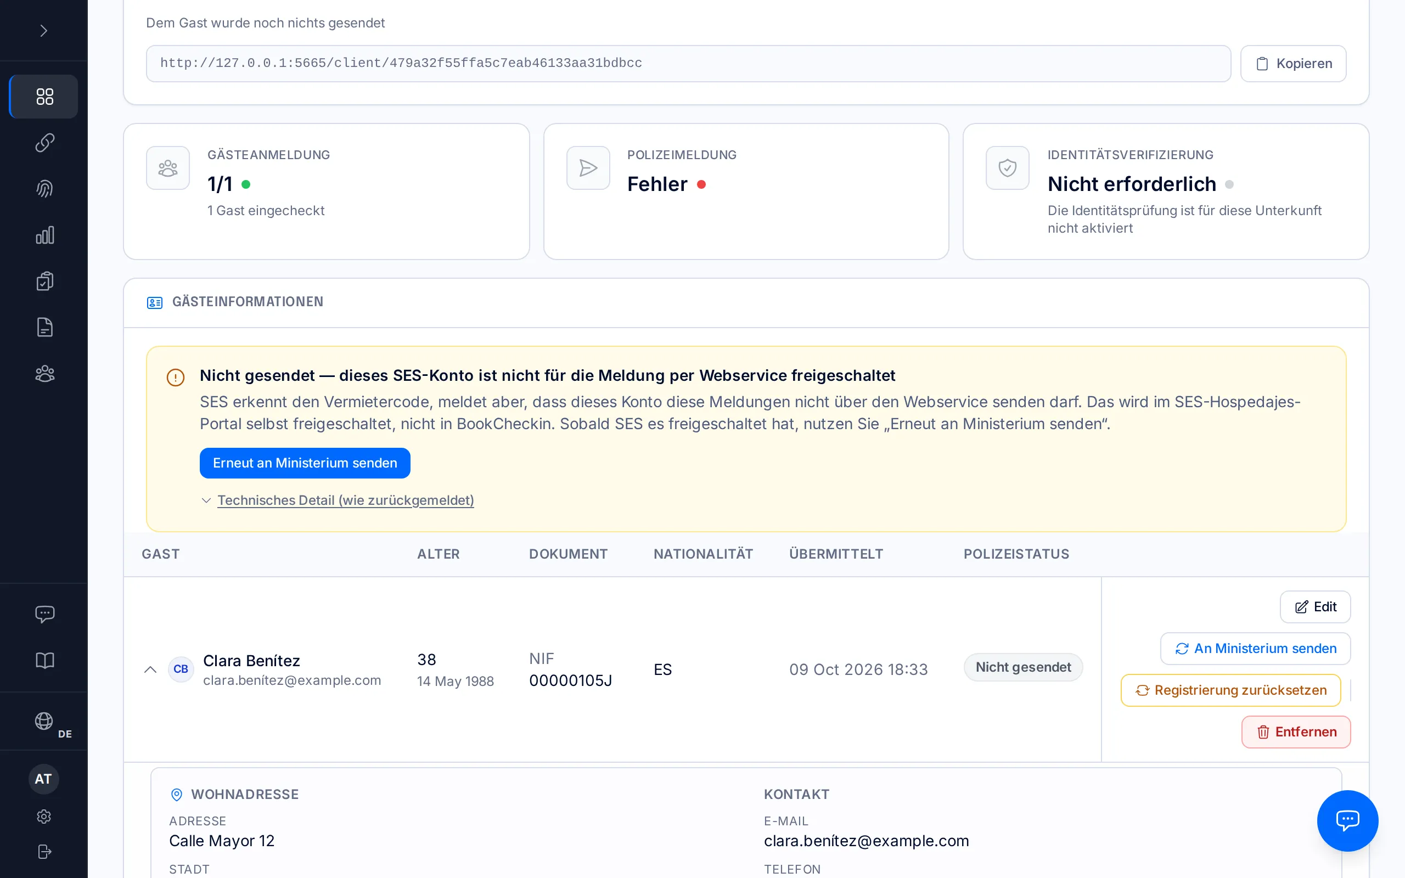Click the date 09 Oct 2026 18:33
The width and height of the screenshot is (1405, 878).
pyautogui.click(x=858, y=670)
